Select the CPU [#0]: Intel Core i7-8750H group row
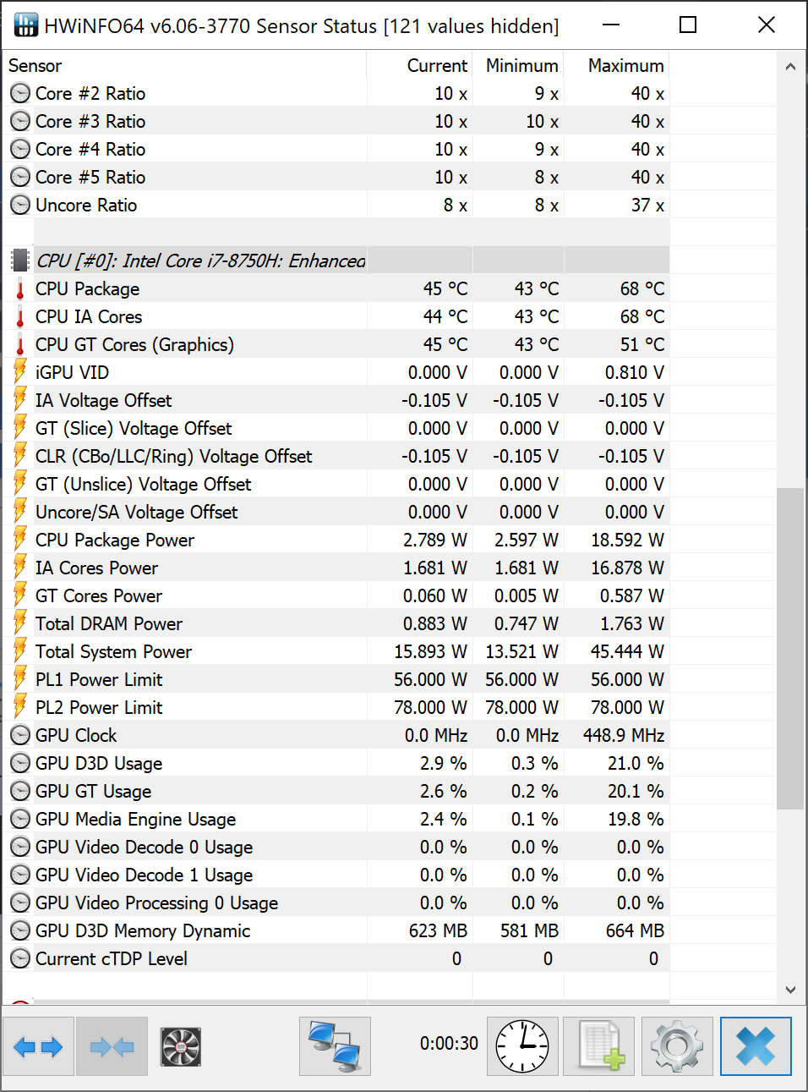808x1092 pixels. [x=336, y=261]
